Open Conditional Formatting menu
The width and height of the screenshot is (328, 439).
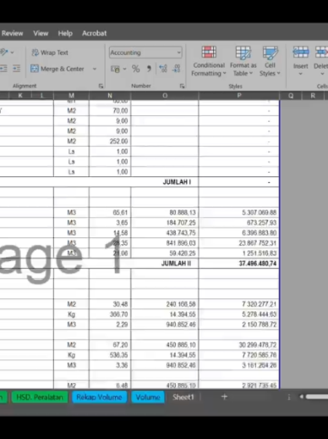pyautogui.click(x=209, y=61)
